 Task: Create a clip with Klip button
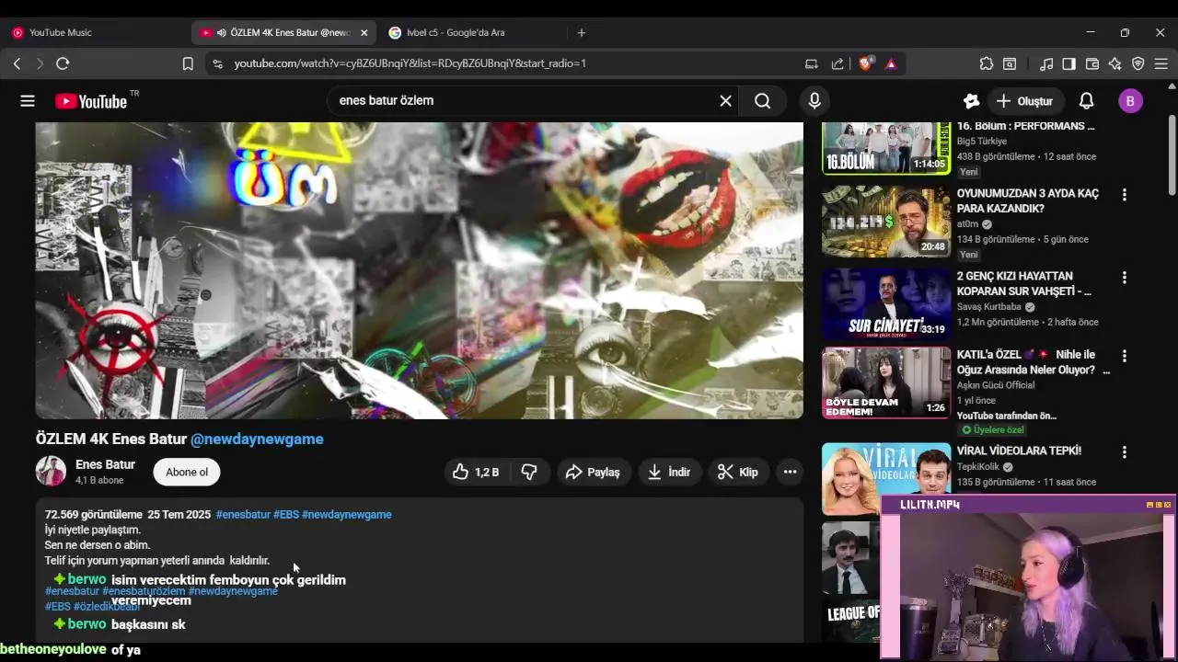(738, 472)
